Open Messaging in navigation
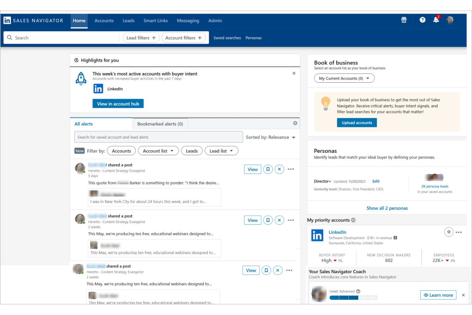The image size is (472, 315). click(188, 21)
